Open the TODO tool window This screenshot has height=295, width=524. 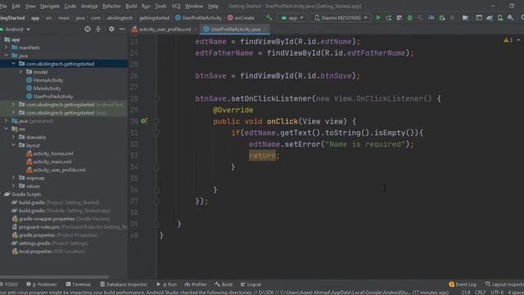coord(9,284)
